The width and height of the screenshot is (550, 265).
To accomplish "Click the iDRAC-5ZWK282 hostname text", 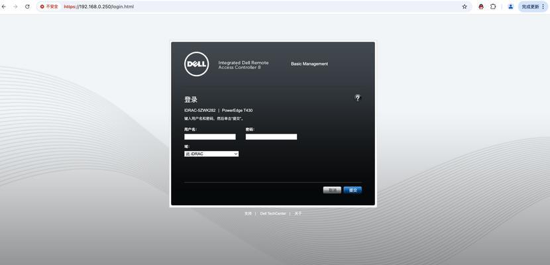I will [x=199, y=111].
